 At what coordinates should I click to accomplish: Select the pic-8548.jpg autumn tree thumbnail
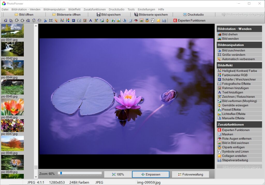coord(12,143)
